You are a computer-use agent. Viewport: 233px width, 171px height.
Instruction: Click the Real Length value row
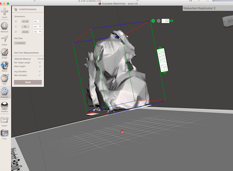click(27, 66)
